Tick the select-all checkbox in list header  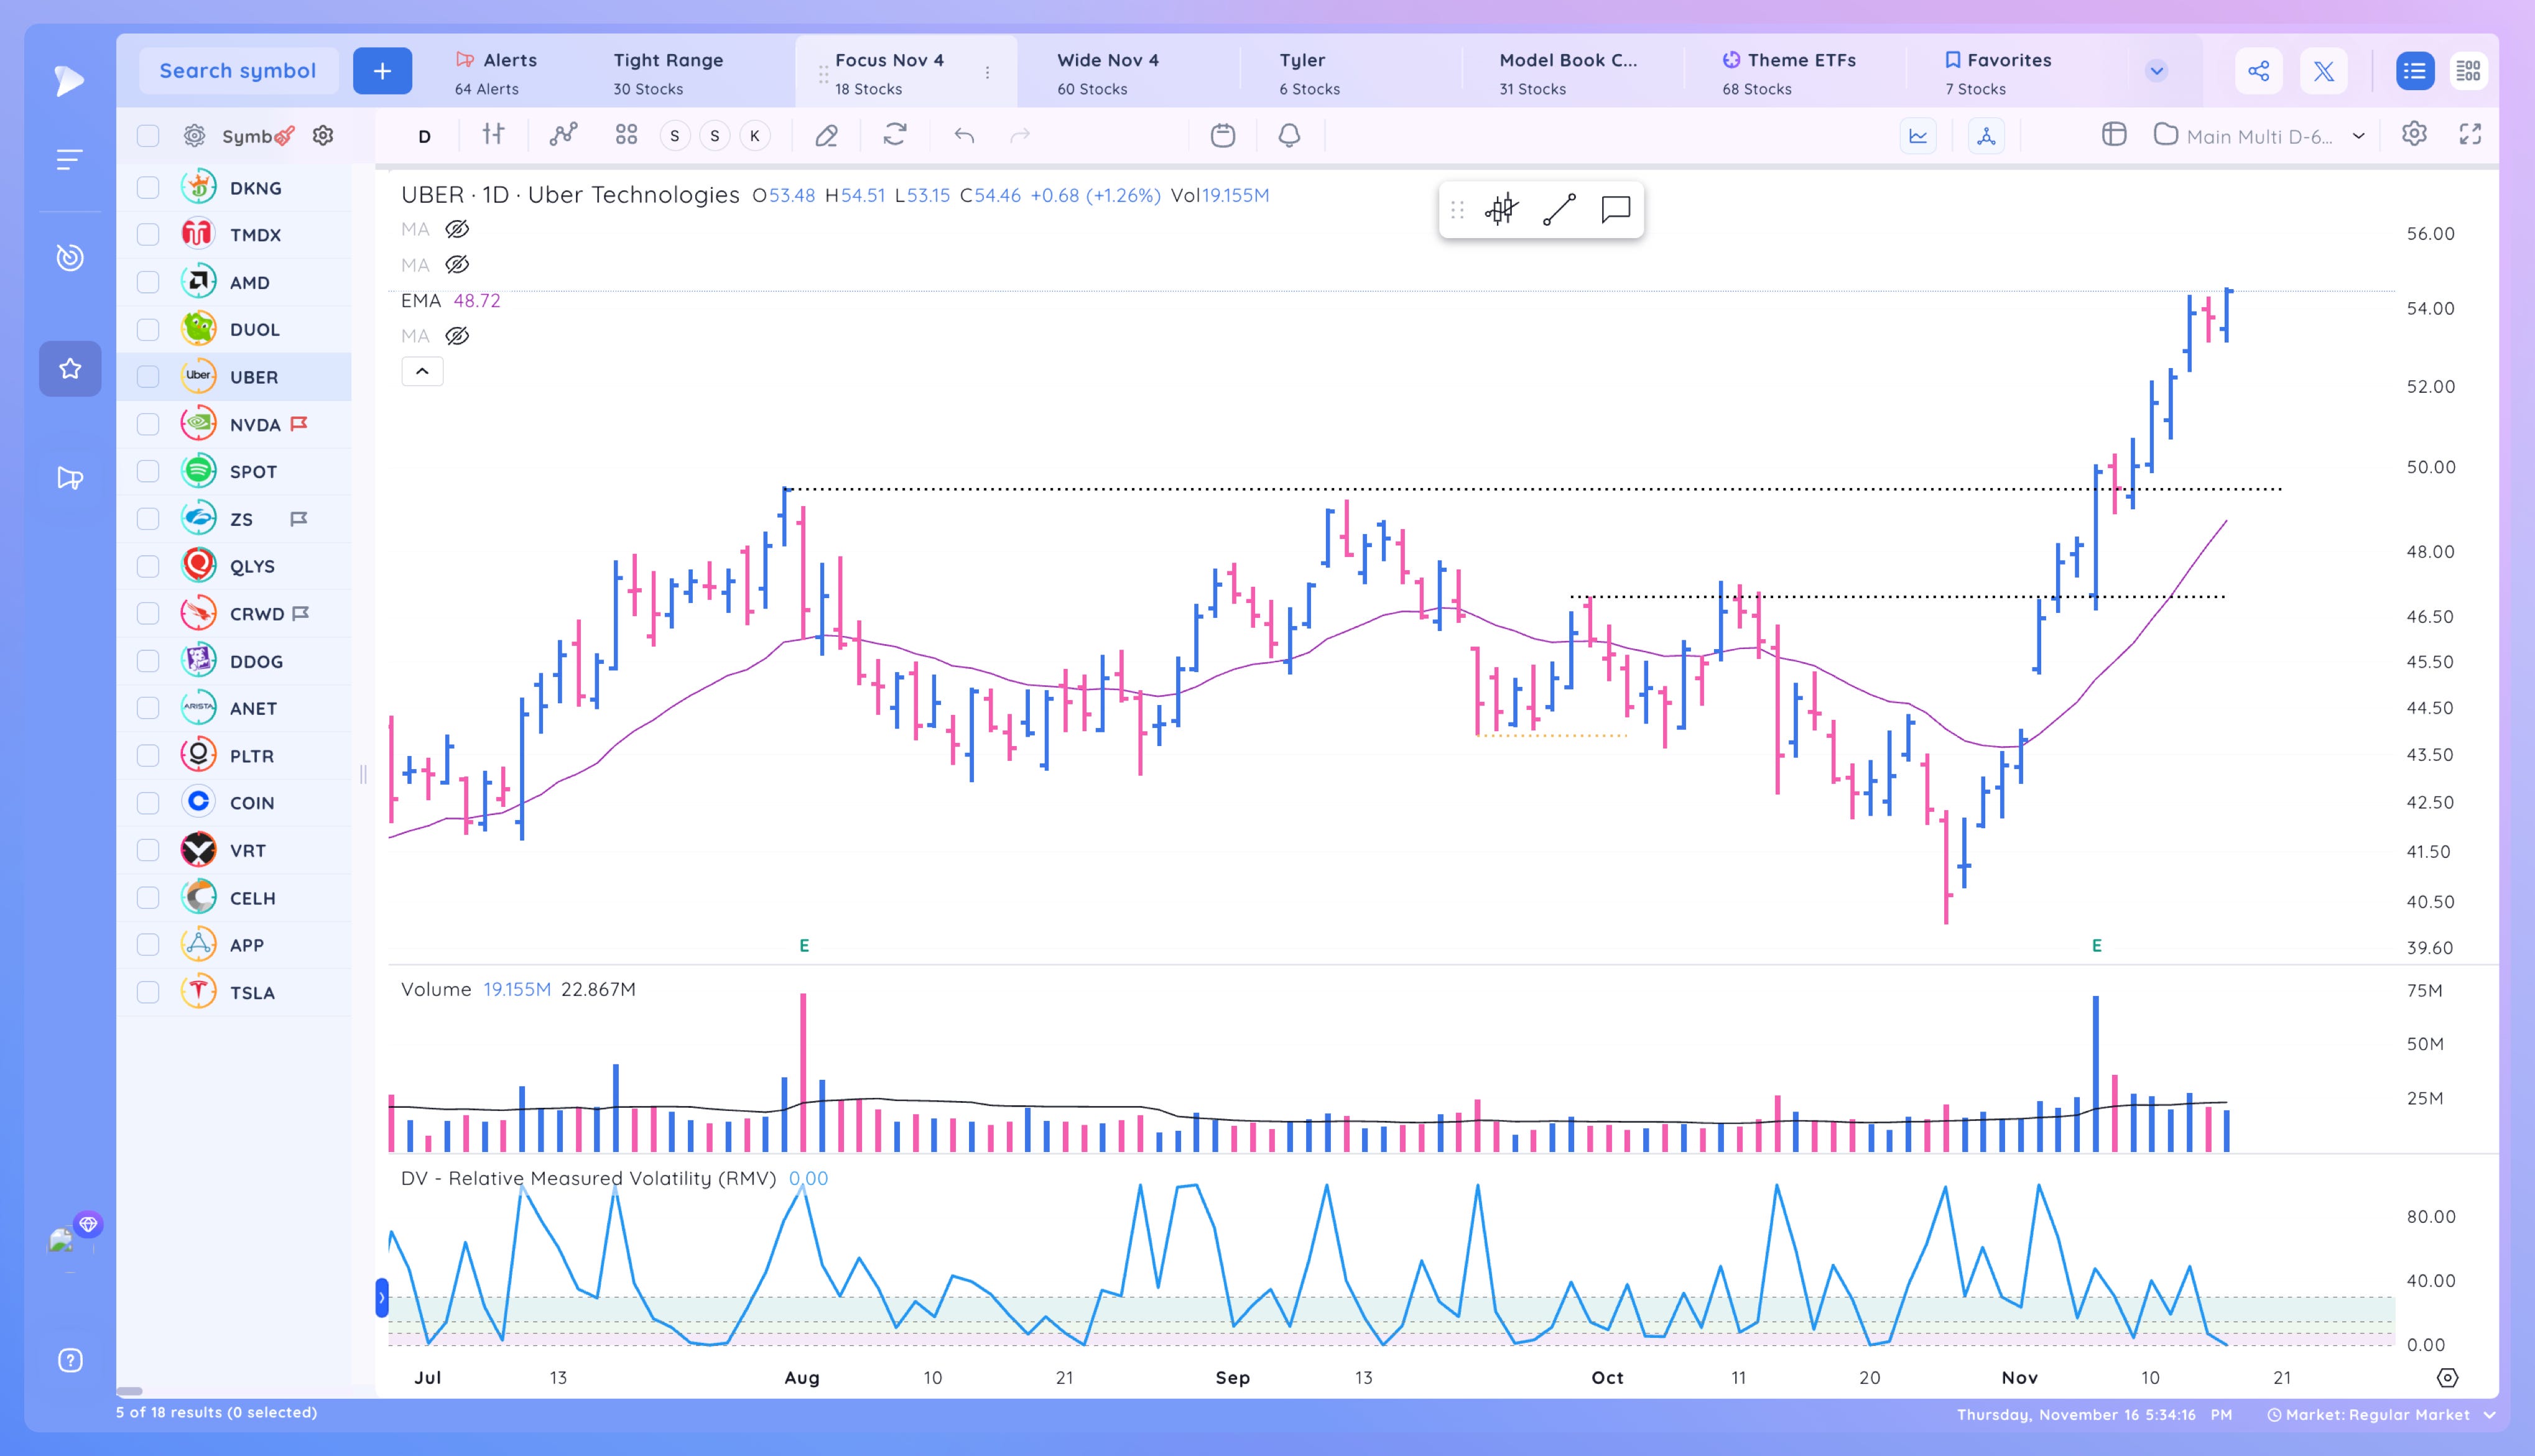click(148, 136)
